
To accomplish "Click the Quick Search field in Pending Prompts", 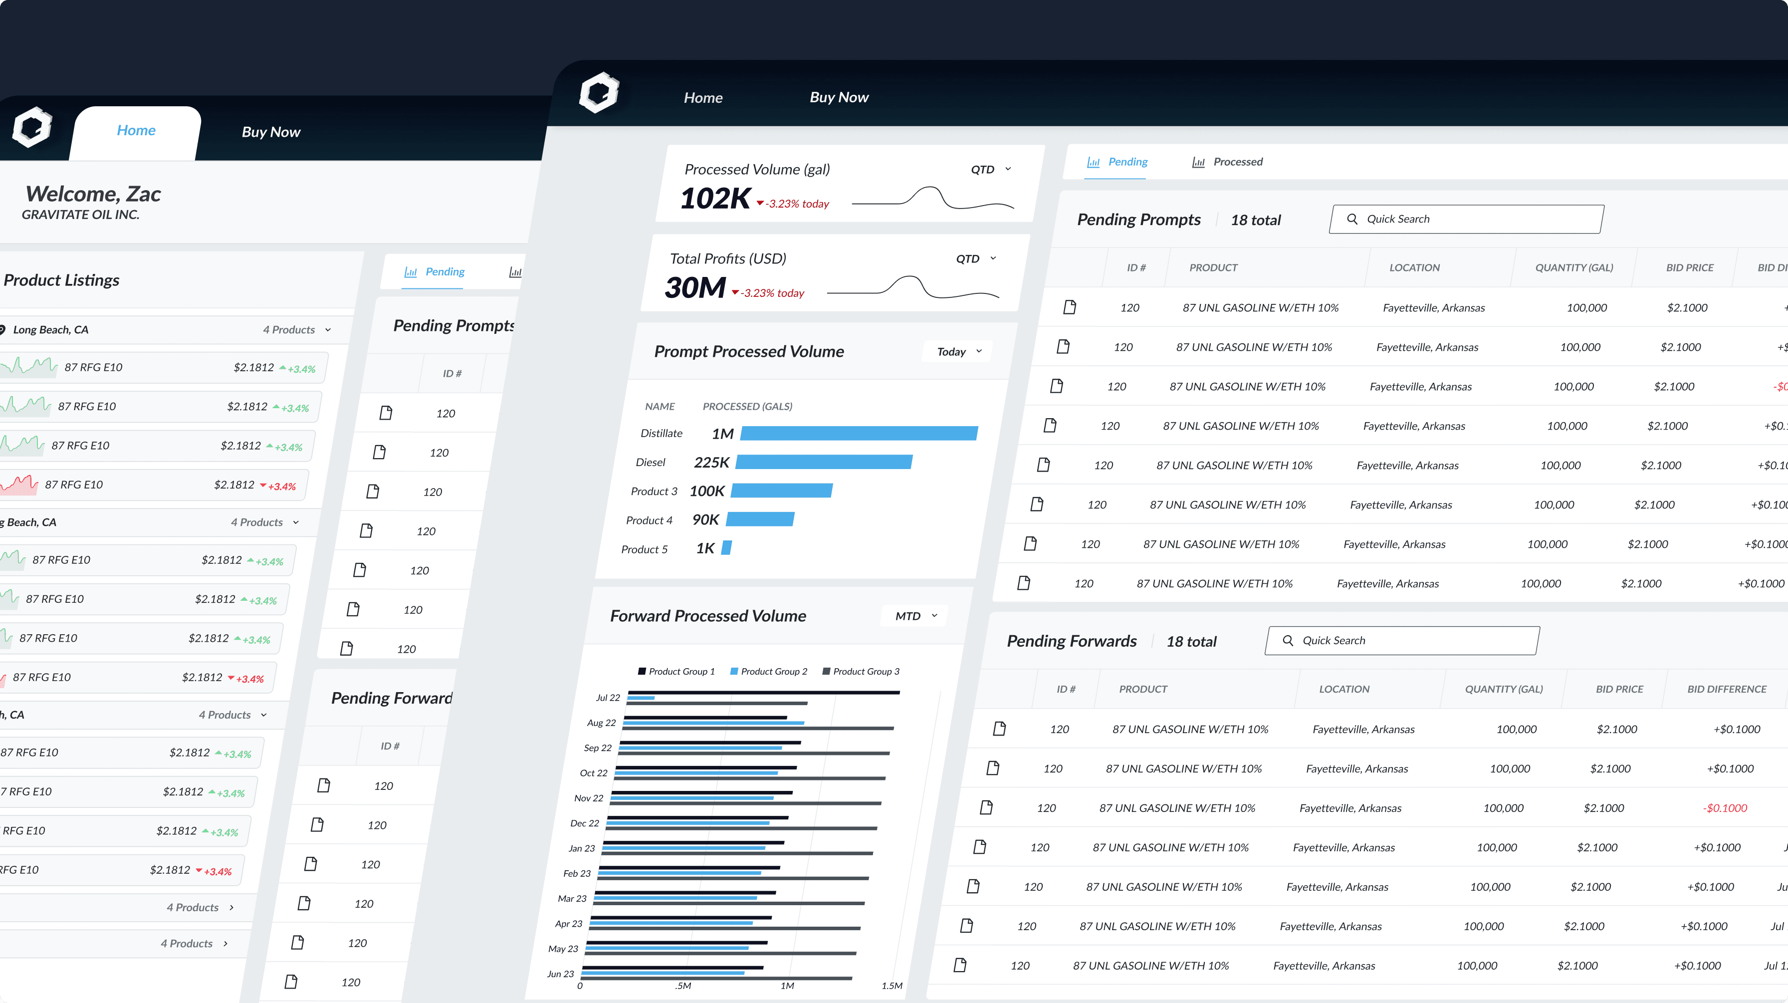I will coord(1466,220).
